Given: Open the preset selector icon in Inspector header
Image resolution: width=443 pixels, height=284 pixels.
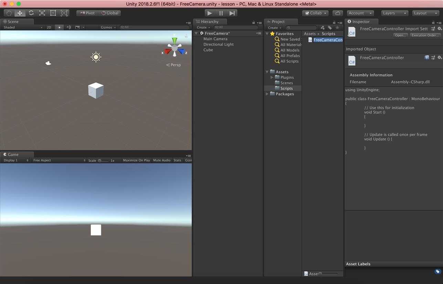Looking at the screenshot, I should (x=433, y=29).
